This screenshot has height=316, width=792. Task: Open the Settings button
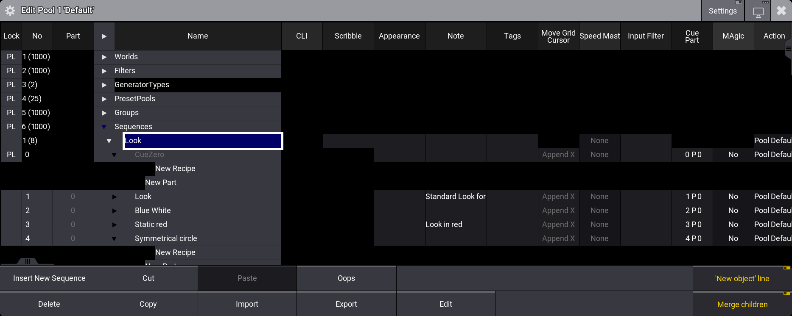pos(722,11)
